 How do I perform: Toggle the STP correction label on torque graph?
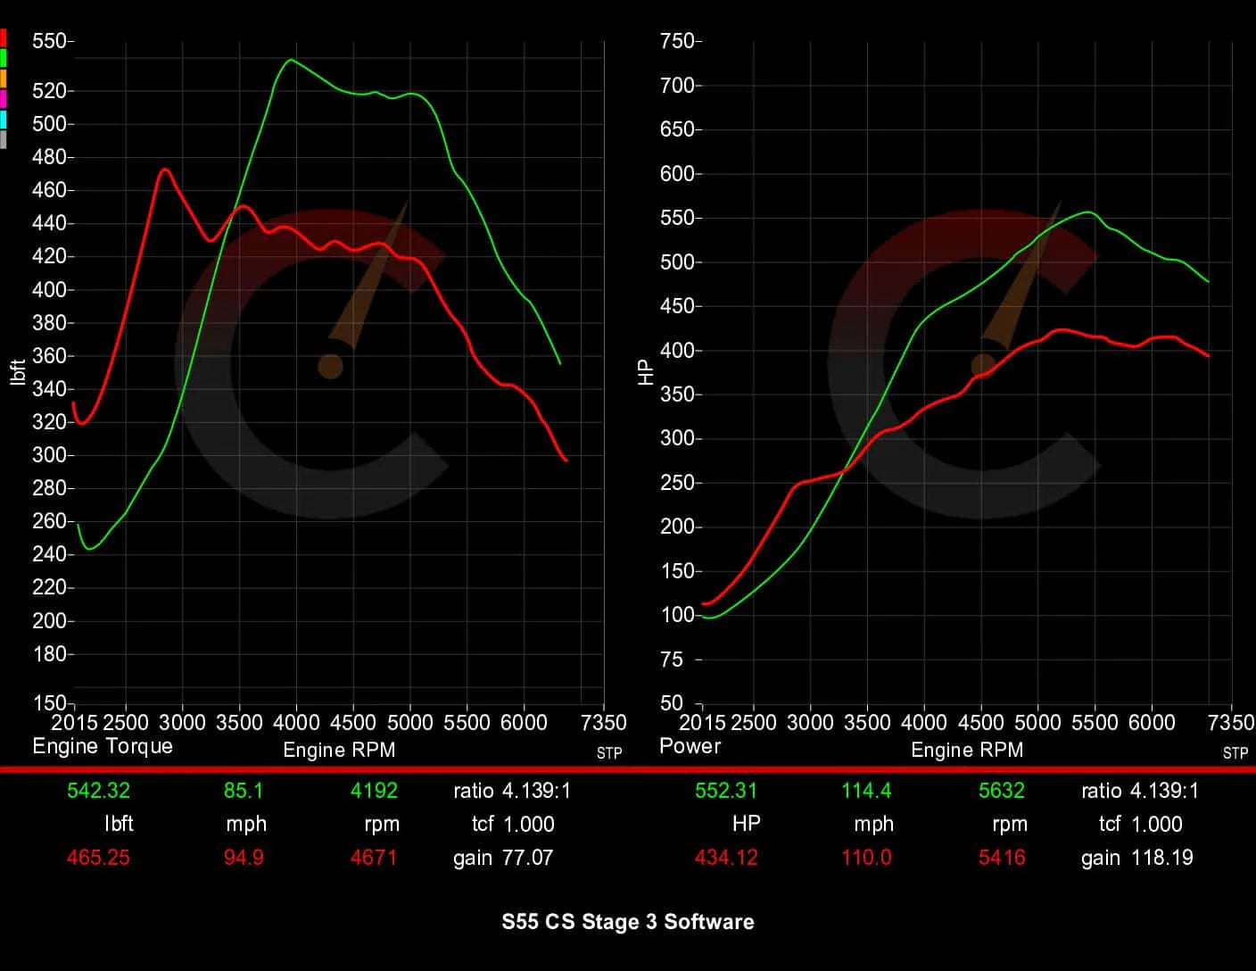point(609,753)
